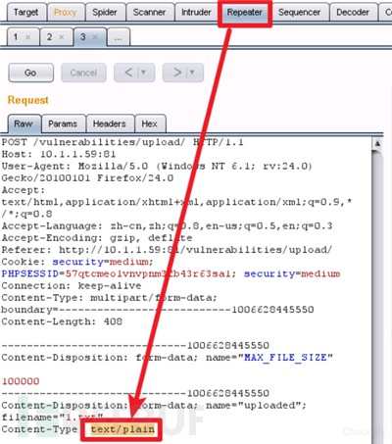Click the text/plain Content-Type value
Image resolution: width=392 pixels, height=444 pixels.
tap(122, 429)
